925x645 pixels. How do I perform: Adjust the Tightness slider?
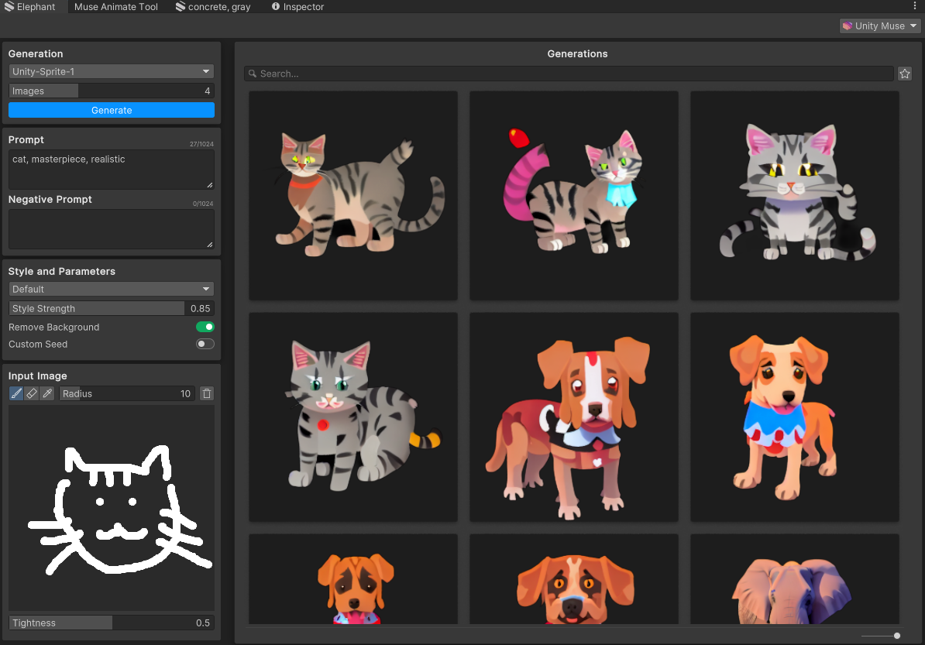[x=112, y=623]
